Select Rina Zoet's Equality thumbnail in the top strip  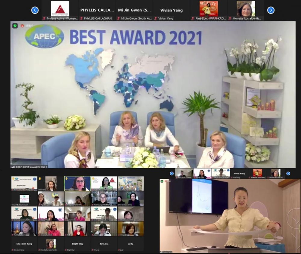click(x=209, y=11)
